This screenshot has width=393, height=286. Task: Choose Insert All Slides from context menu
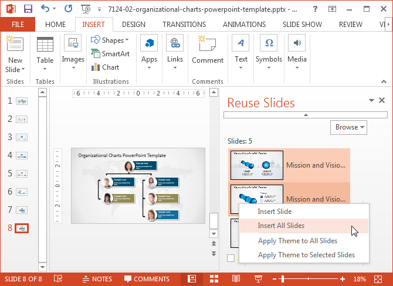(281, 226)
